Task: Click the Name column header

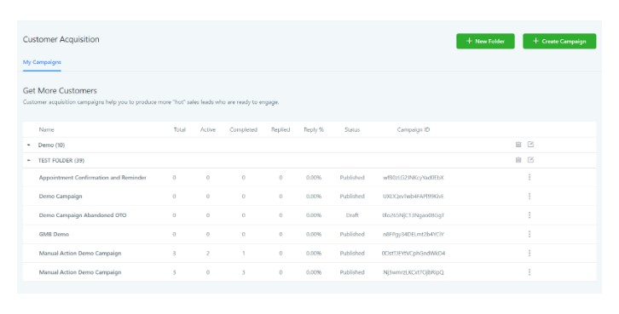Action: point(47,129)
